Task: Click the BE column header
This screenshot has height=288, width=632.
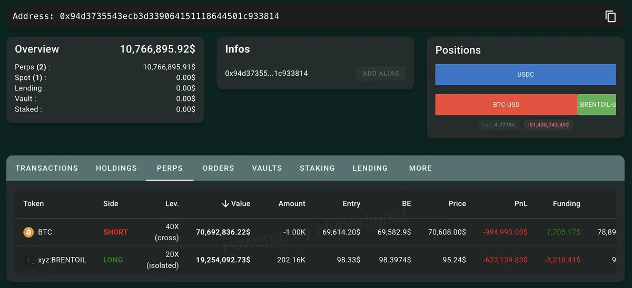Action: [406, 203]
